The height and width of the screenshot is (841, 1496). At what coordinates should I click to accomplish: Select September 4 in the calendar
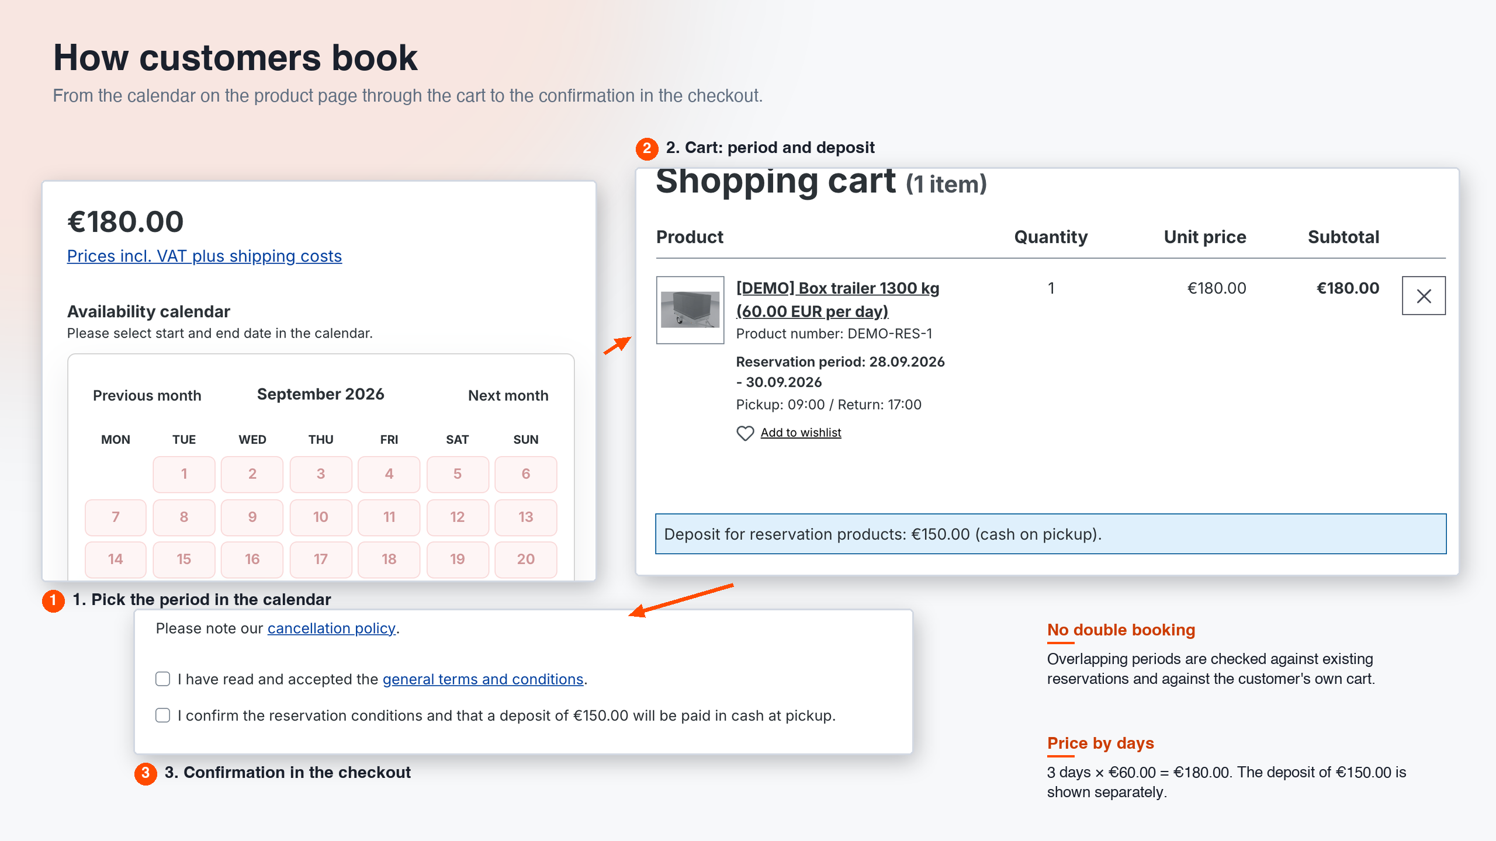point(389,474)
